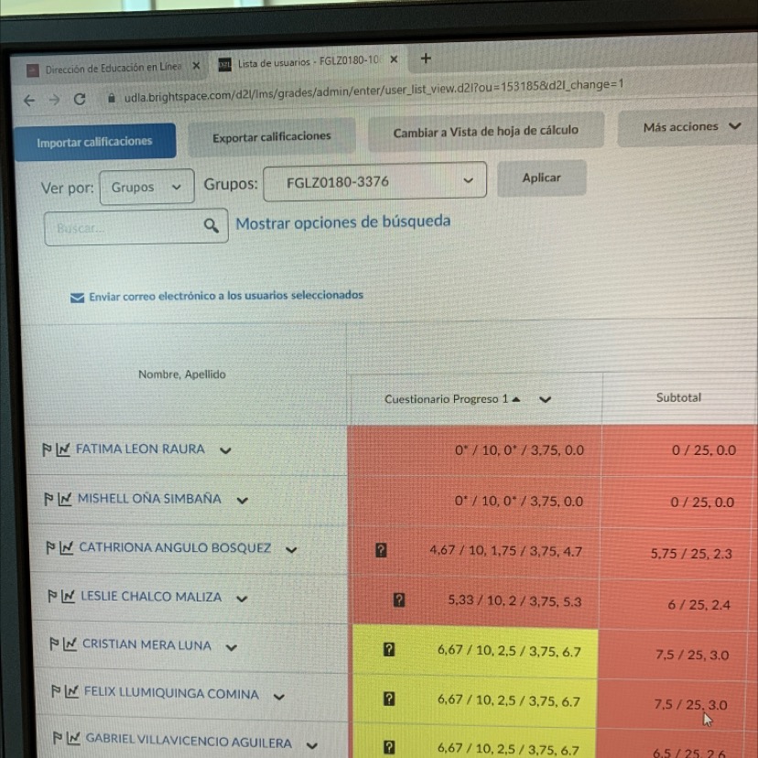758x758 pixels.
Task: Click the search magnifier icon
Action: tap(211, 225)
